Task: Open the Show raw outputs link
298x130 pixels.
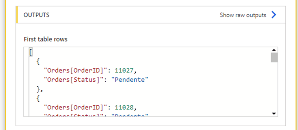Action: pyautogui.click(x=243, y=15)
